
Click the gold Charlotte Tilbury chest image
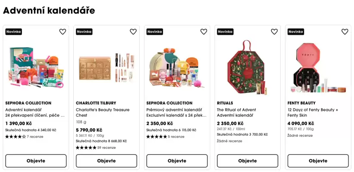point(107,68)
